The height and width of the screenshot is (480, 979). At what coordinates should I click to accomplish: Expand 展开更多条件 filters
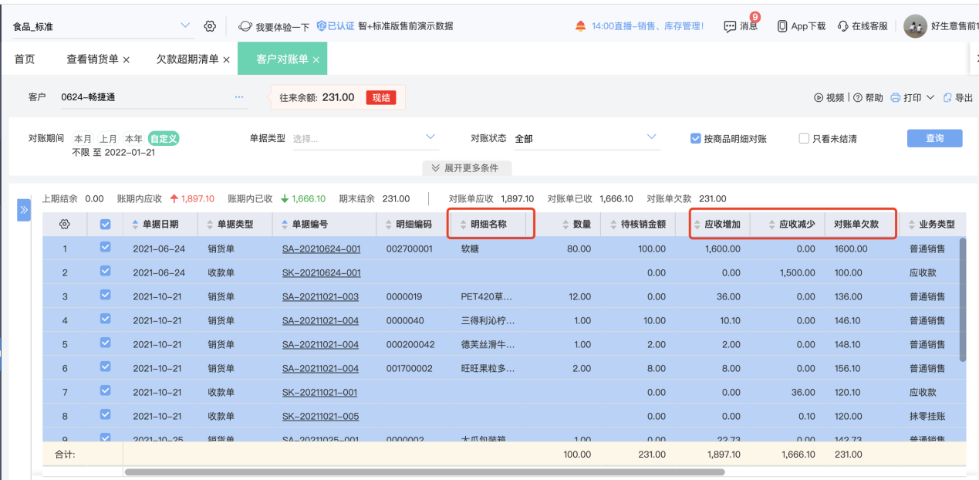tap(467, 168)
